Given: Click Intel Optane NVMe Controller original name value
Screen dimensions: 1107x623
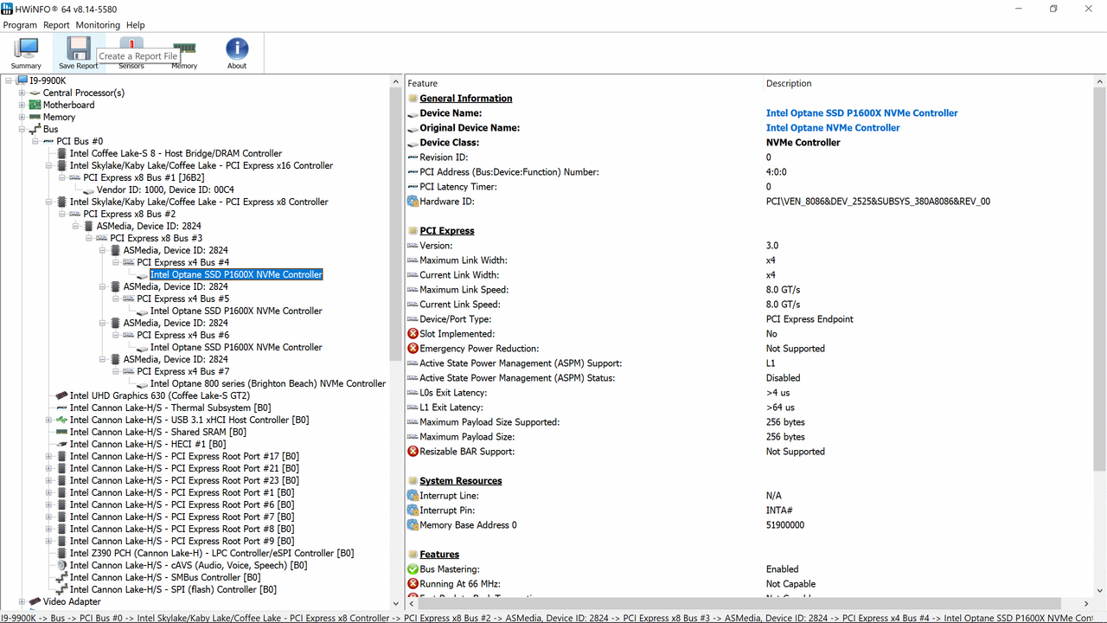Looking at the screenshot, I should coord(833,128).
